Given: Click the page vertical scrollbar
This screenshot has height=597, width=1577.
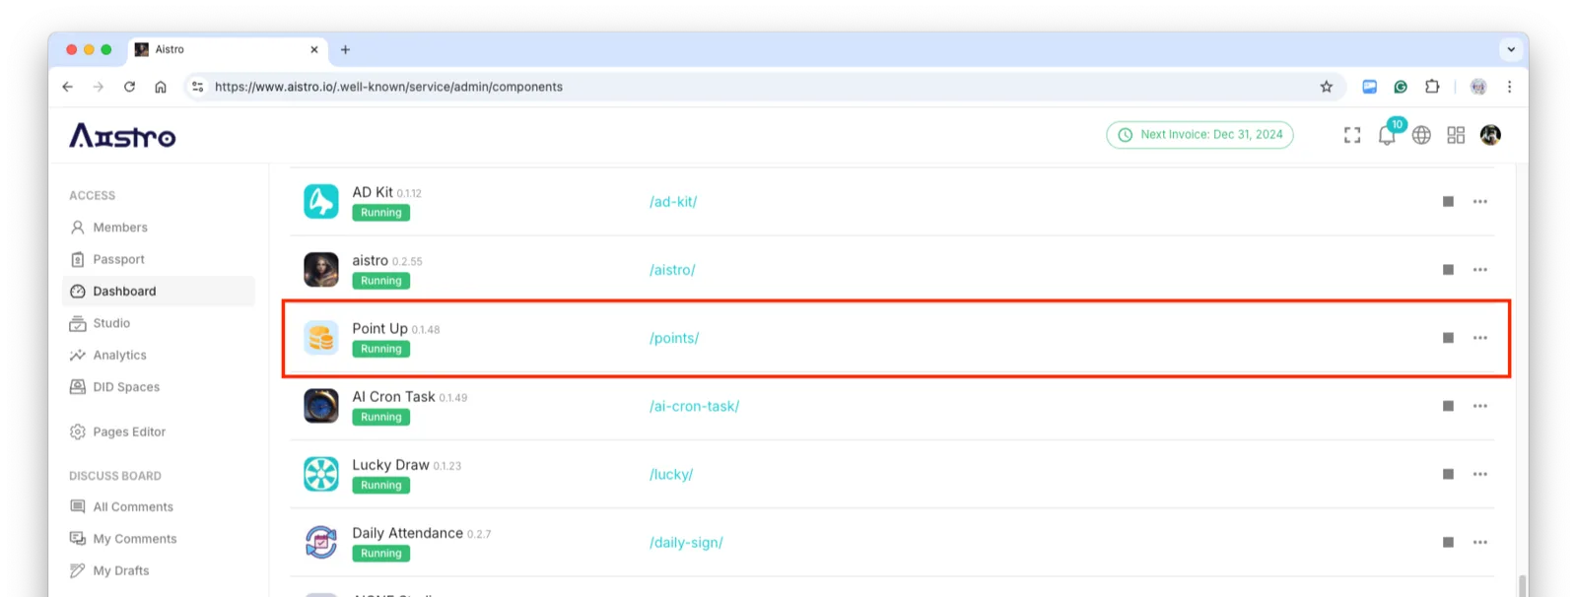Looking at the screenshot, I should pos(1523,585).
